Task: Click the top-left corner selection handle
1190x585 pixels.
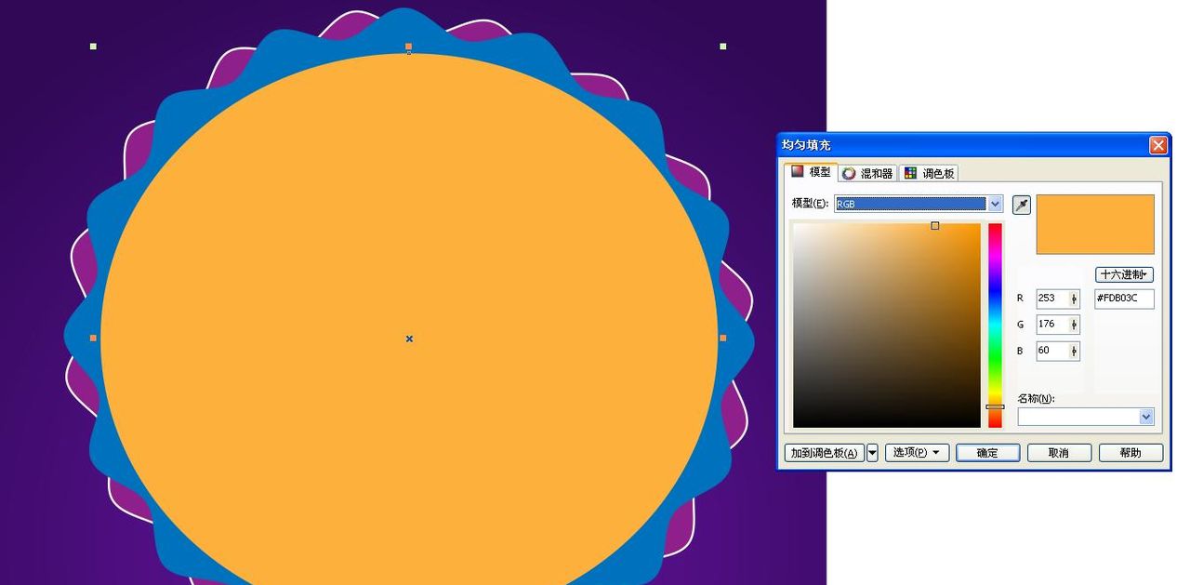Action: click(x=93, y=47)
